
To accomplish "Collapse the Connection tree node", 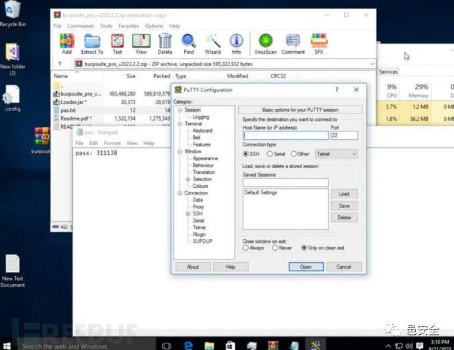I will [180, 193].
